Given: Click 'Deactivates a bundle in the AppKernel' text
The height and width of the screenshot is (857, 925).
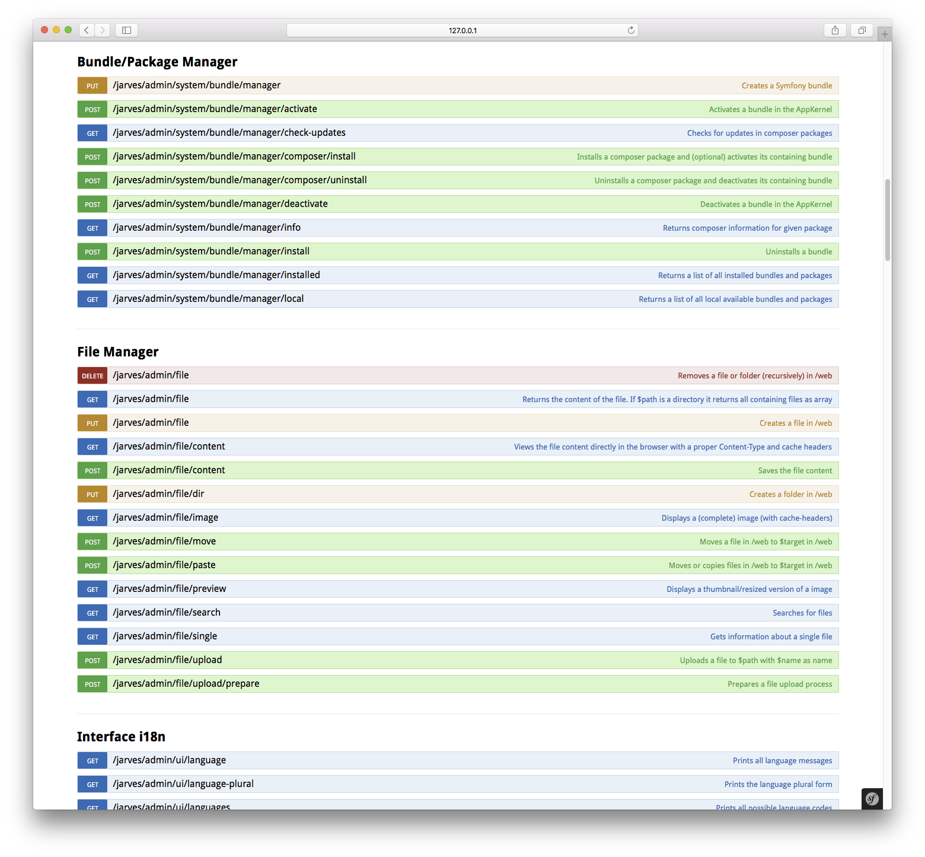Looking at the screenshot, I should tap(766, 205).
